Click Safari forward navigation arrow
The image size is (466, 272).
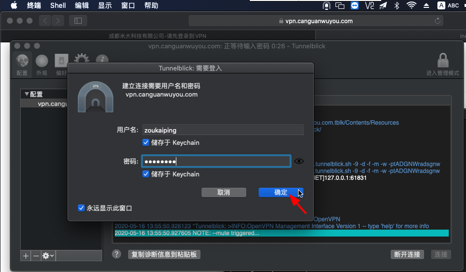pyautogui.click(x=58, y=21)
